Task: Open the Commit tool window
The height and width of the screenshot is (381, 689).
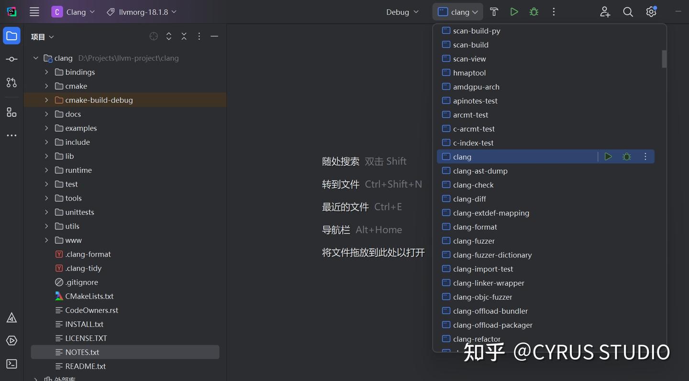Action: tap(11, 59)
